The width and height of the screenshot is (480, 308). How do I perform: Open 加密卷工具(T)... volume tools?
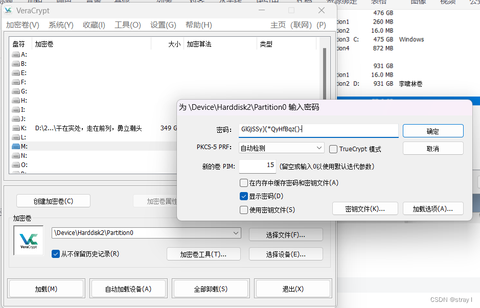click(203, 254)
